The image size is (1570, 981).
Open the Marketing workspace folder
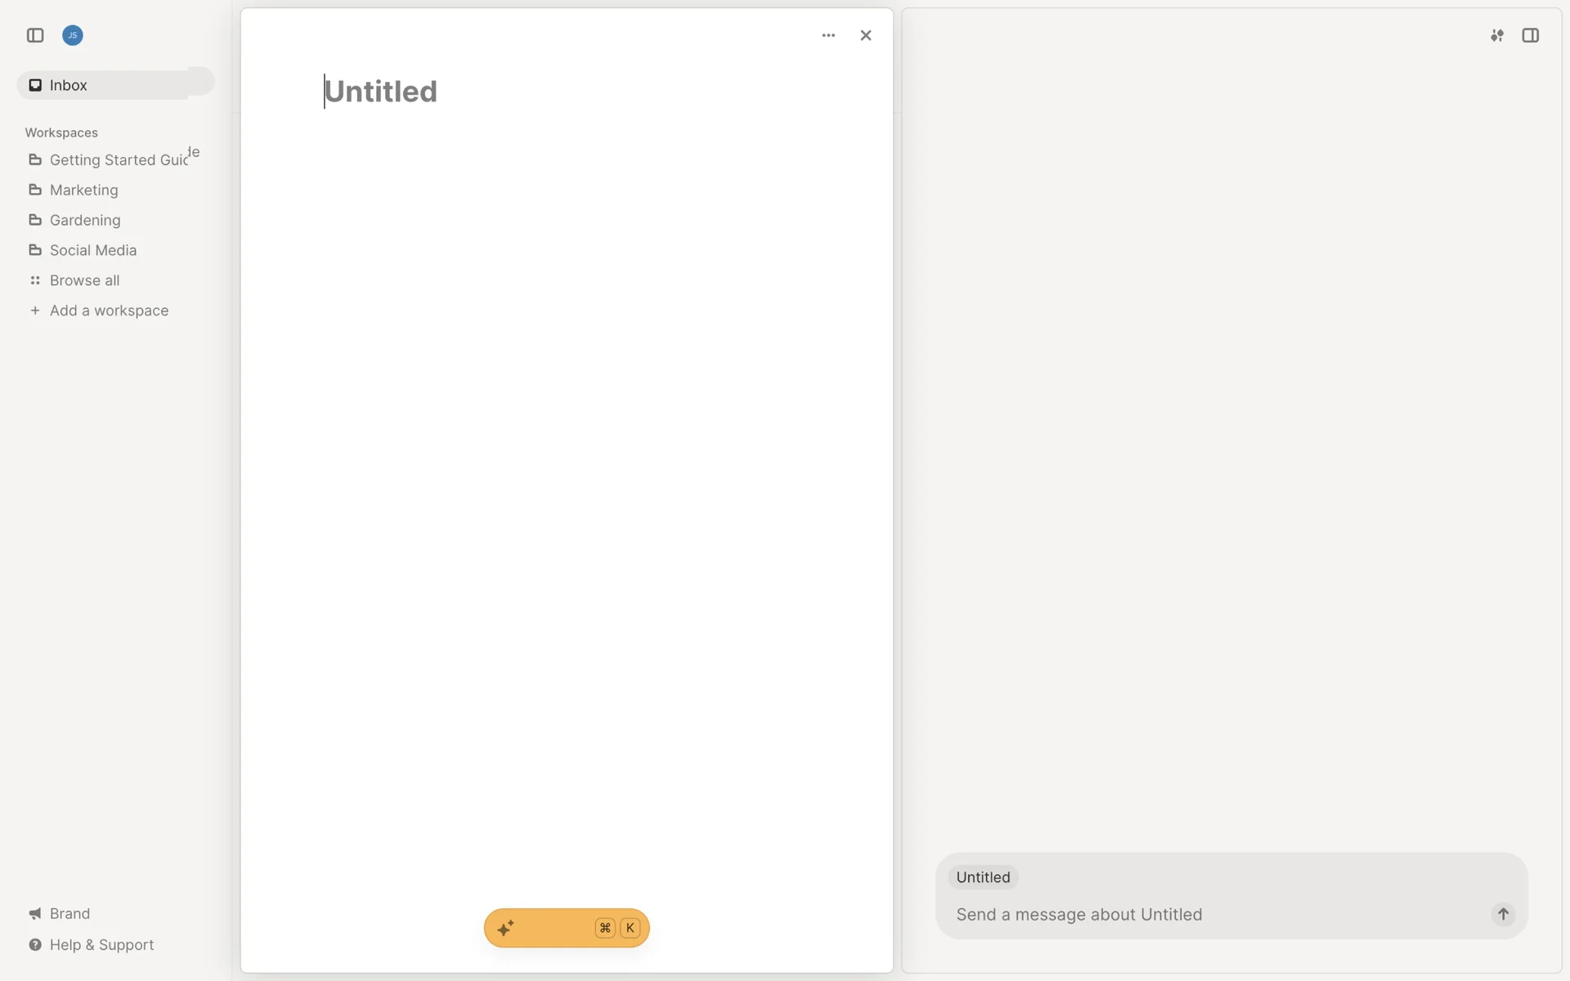tap(83, 190)
